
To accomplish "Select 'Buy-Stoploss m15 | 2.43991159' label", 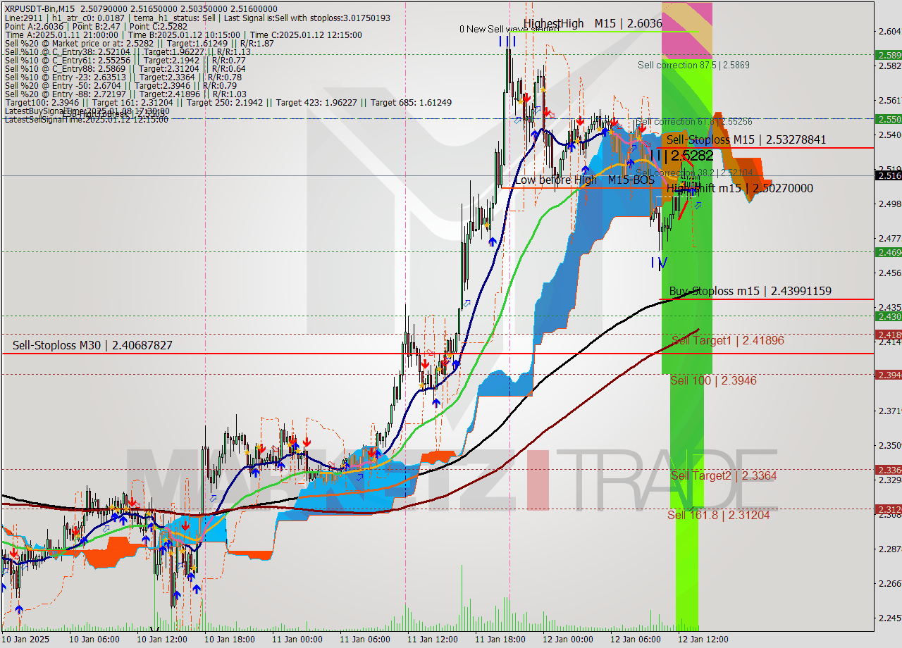I will click(750, 291).
